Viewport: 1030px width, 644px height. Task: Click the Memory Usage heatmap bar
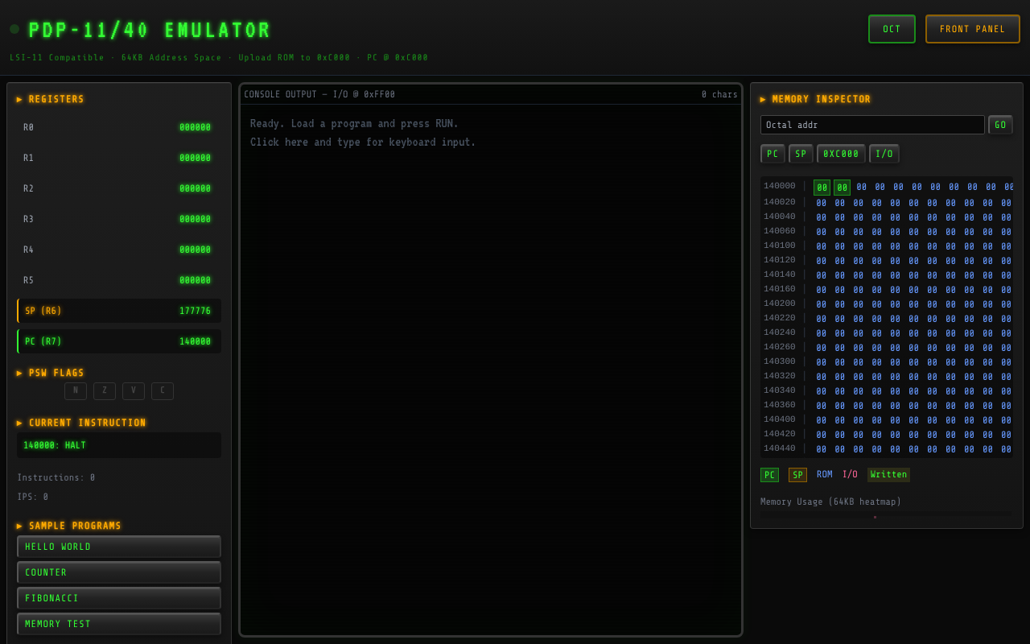(x=875, y=514)
